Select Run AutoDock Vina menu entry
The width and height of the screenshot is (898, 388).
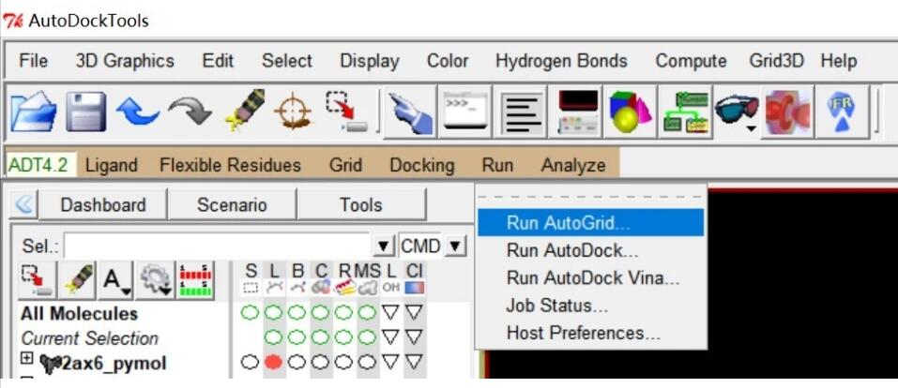(592, 277)
